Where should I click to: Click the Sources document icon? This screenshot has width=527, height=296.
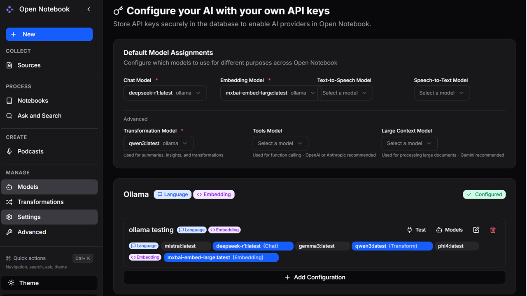pyautogui.click(x=9, y=65)
